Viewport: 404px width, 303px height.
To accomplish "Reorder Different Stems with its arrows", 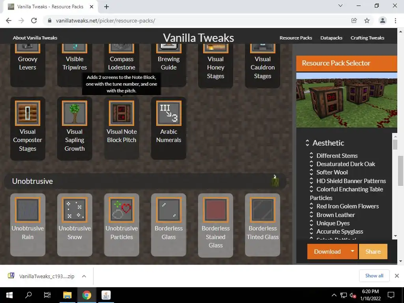I will tap(311, 155).
